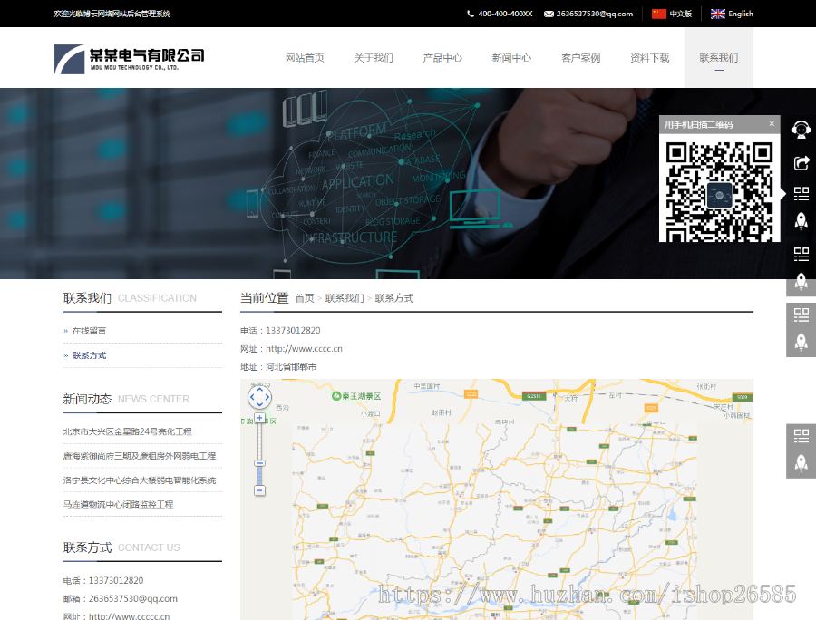Click the 首页 breadcrumb link
Viewport: 816px width, 620px height.
click(305, 297)
